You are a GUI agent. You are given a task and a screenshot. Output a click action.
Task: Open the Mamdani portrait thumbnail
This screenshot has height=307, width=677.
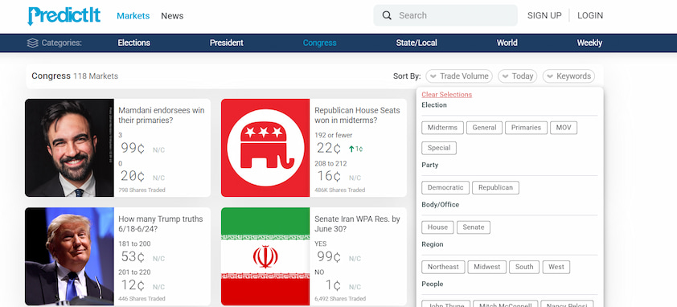coord(69,148)
